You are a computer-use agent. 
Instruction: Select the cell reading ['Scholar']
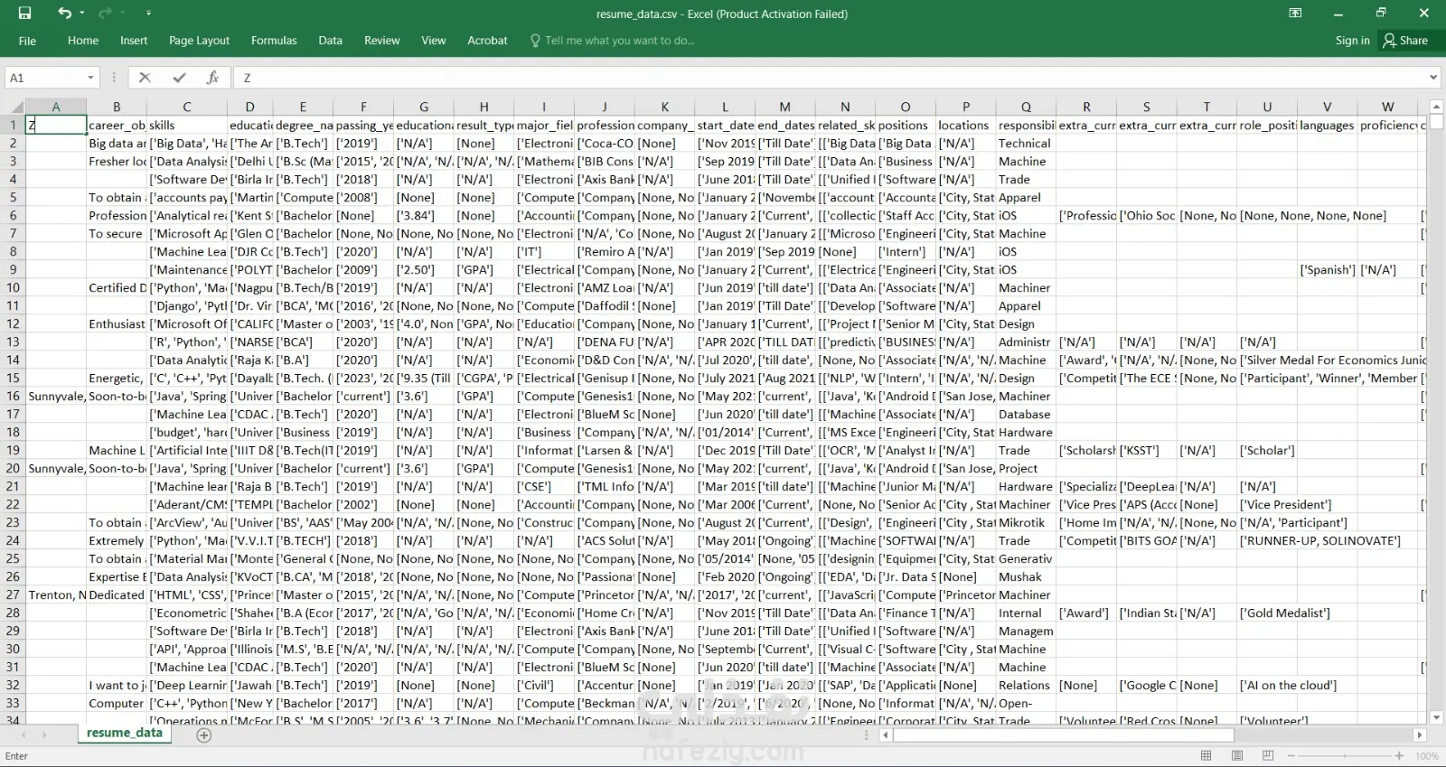tap(1267, 451)
